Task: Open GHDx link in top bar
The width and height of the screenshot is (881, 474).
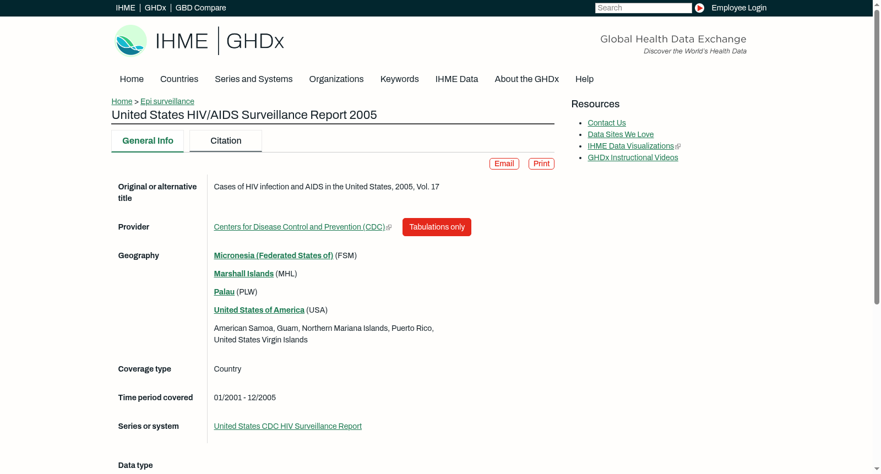Action: (x=155, y=8)
